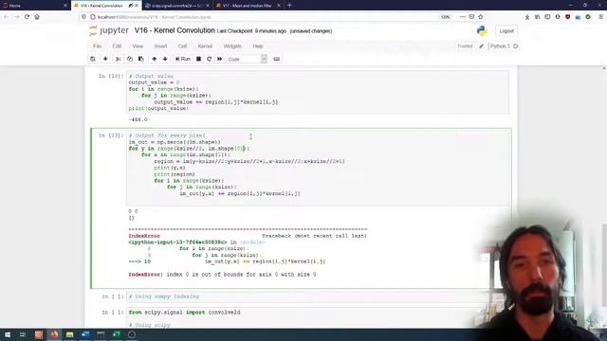Viewport: 607px width, 341px height.
Task: Select the '# Using numpy indexing' cell
Action: [x=318, y=296]
